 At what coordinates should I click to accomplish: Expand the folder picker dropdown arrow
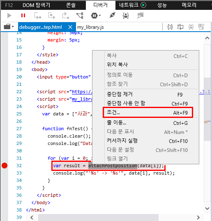coord(13,27)
